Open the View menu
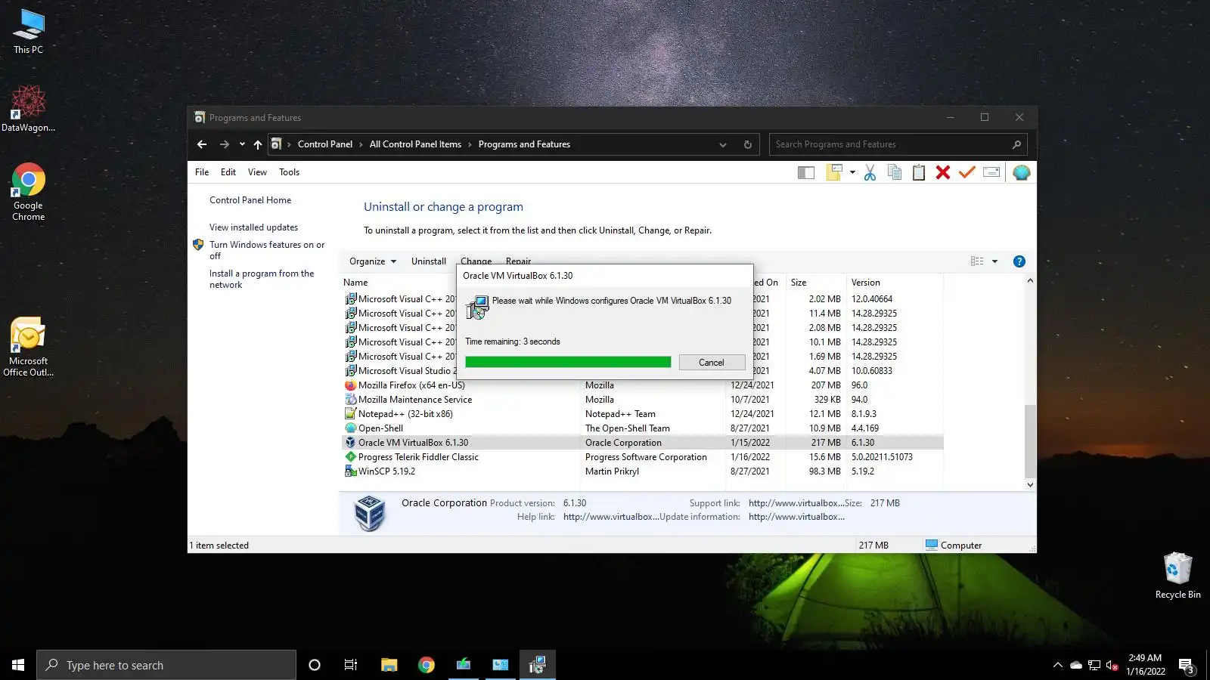Image resolution: width=1210 pixels, height=680 pixels. [x=257, y=172]
